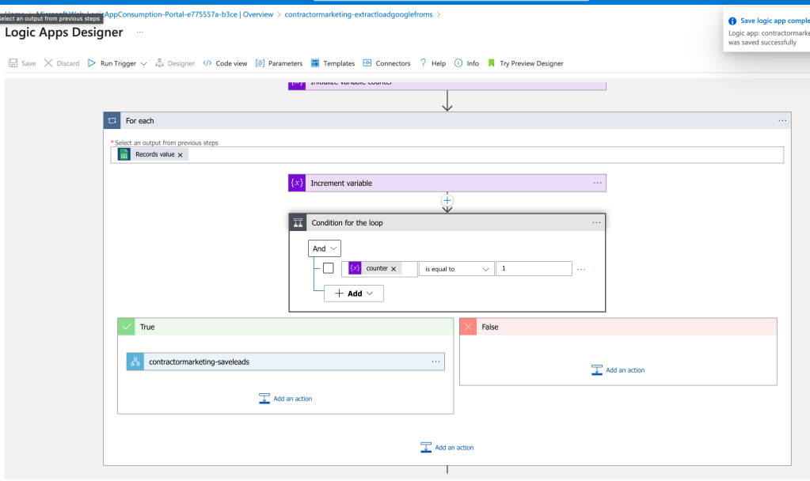Insert a step with the plus button
Viewport: 810px width, 481px height.
[x=447, y=200]
